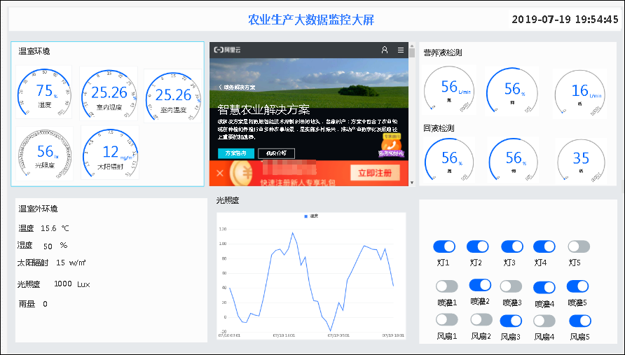Image resolution: width=625 pixels, height=355 pixels.
Task: Open the user account icon in Aliyun header
Action: click(x=384, y=50)
